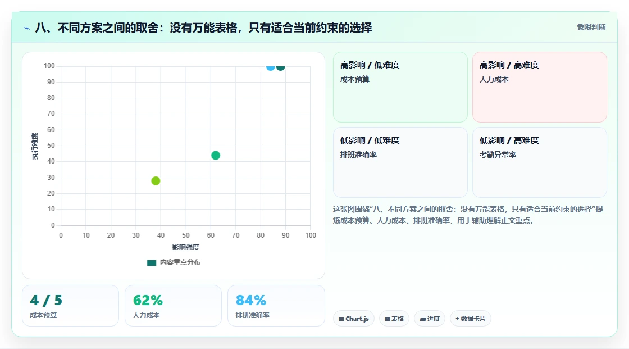The image size is (629, 349).
Task: Click the Chart.js tag
Action: pyautogui.click(x=354, y=319)
